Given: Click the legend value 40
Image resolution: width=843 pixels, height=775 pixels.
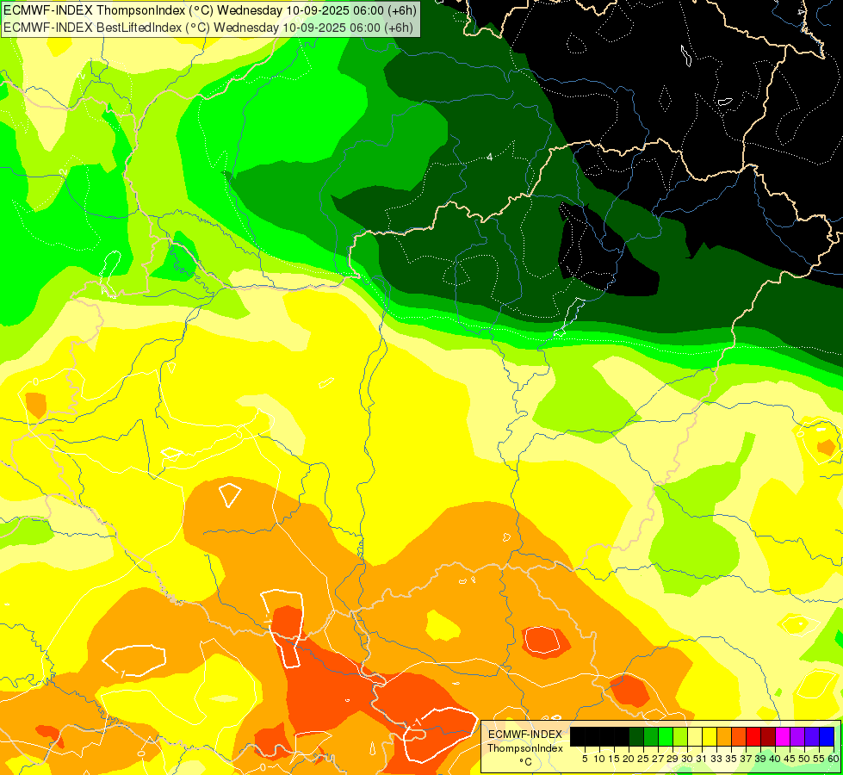Looking at the screenshot, I should tap(775, 759).
